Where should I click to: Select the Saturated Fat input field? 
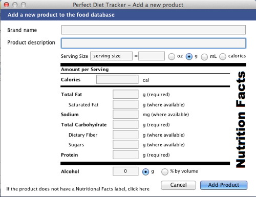pyautogui.click(x=125, y=104)
